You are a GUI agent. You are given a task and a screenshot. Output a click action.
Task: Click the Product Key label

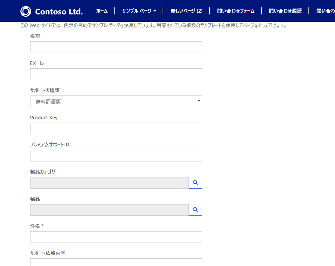tap(44, 118)
